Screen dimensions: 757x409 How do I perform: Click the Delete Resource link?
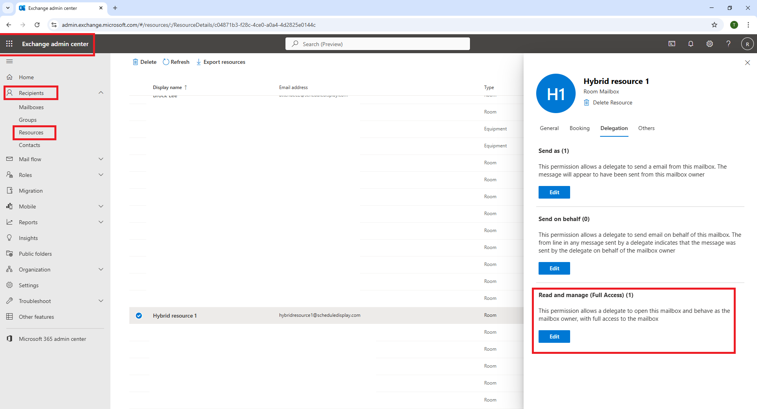tap(612, 102)
